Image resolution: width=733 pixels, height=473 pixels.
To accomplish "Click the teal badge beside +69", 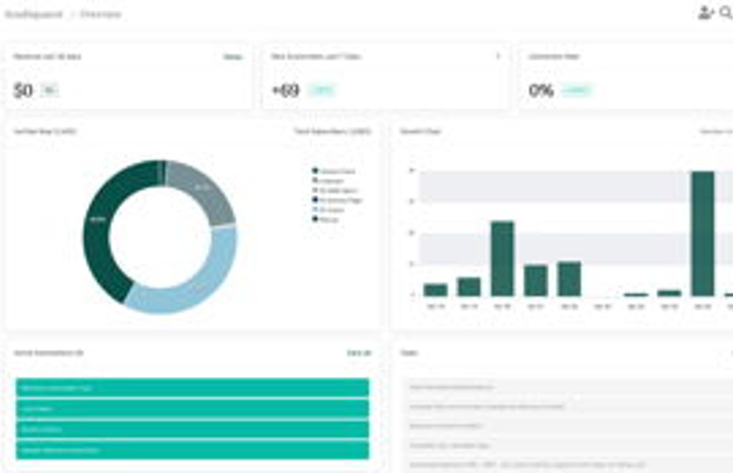I will tap(322, 91).
